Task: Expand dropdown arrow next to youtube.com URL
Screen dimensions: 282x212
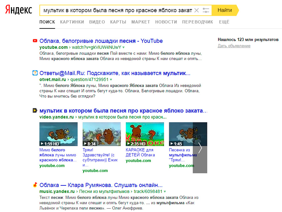Action: tap(123, 48)
